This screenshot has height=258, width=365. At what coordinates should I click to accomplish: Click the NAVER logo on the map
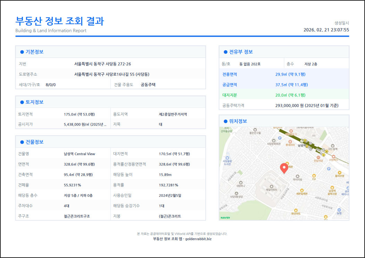226,217
